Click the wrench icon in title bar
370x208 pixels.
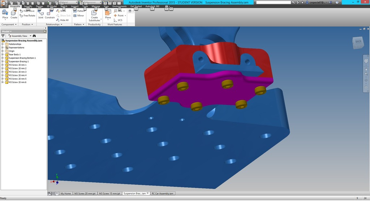pos(293,3)
